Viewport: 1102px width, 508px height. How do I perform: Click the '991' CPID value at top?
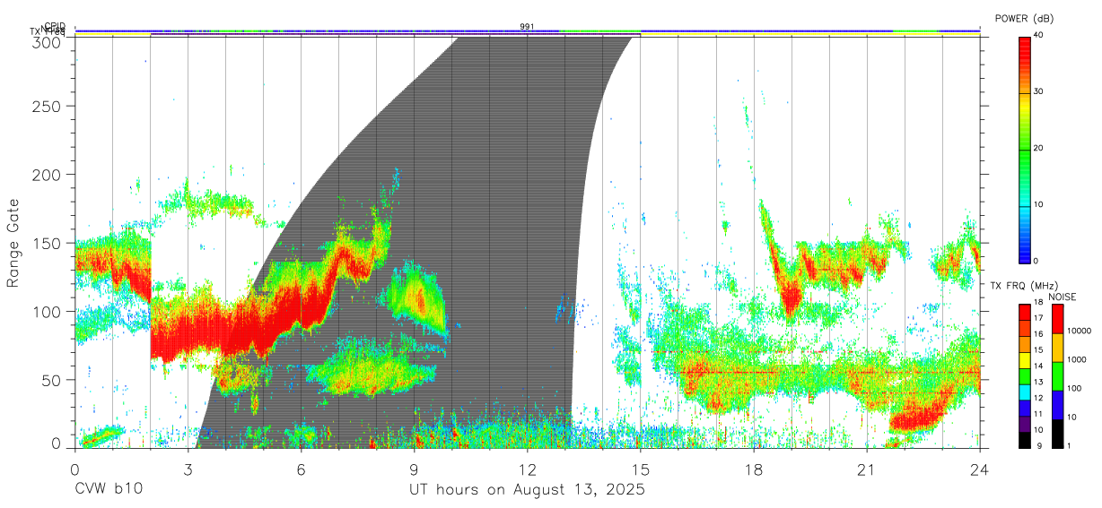coord(528,27)
